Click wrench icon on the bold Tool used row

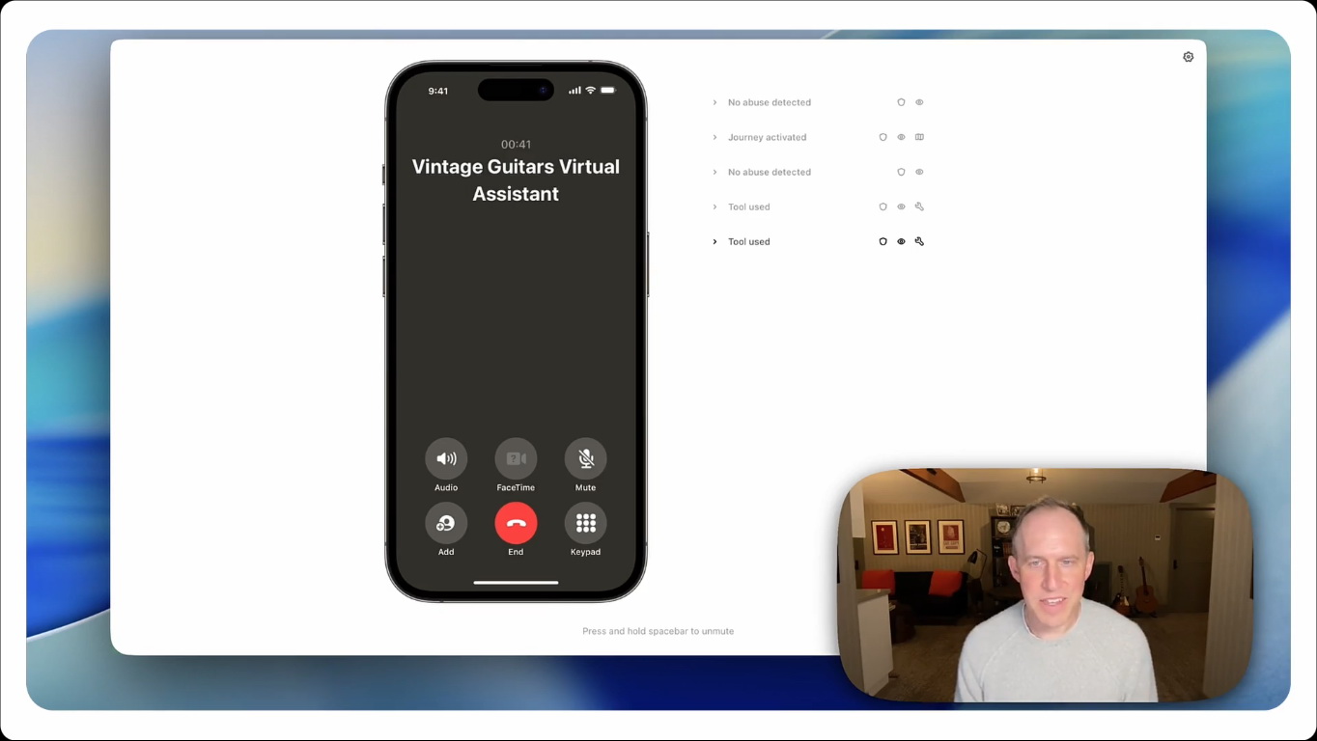pos(919,242)
